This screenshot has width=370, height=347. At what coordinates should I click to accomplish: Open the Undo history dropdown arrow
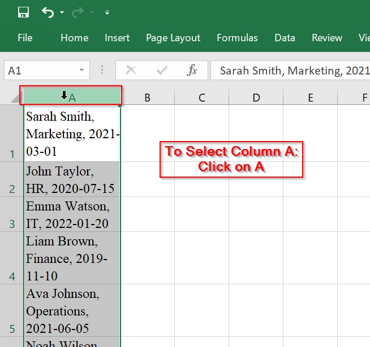point(62,12)
